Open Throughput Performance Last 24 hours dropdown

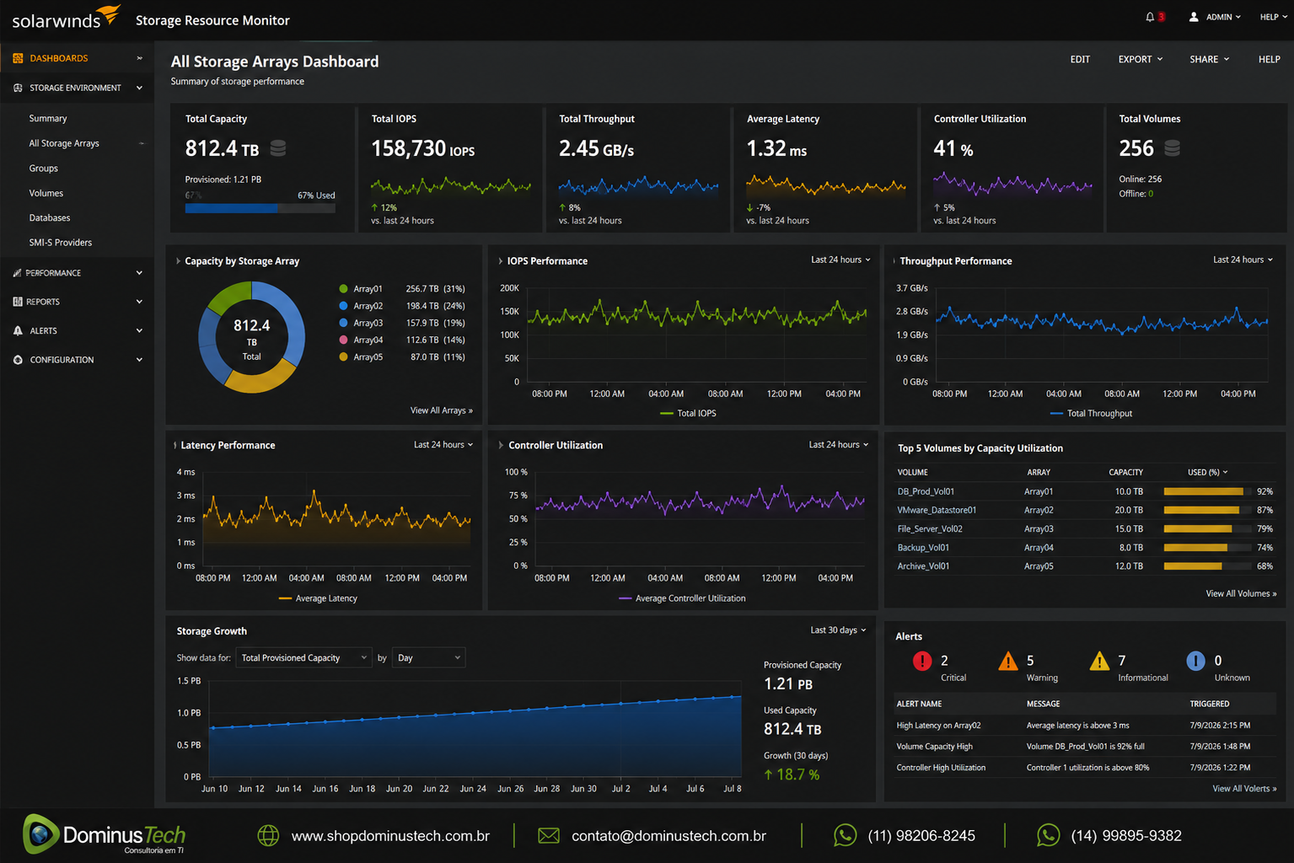[x=1243, y=260]
